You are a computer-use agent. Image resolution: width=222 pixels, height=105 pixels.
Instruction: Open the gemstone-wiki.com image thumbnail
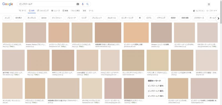[x=136, y=33]
